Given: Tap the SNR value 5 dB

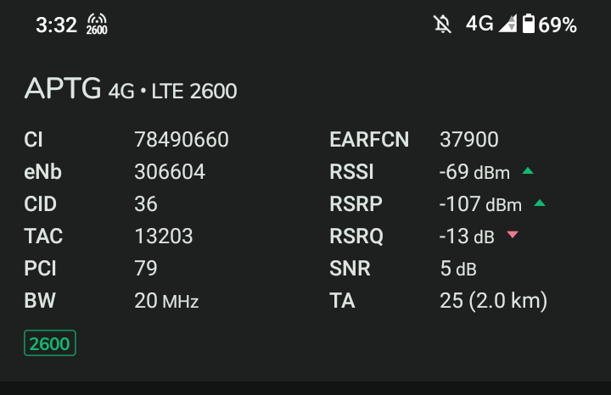Looking at the screenshot, I should click(458, 268).
